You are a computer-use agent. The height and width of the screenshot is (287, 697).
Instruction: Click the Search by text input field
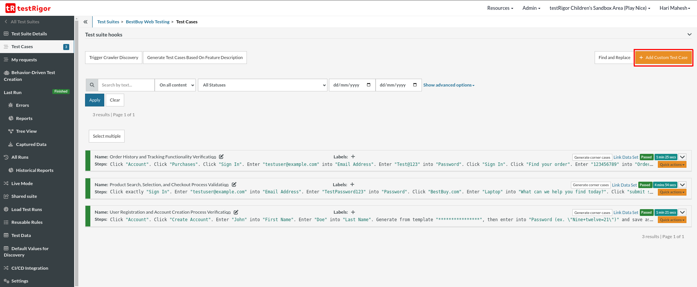tap(126, 85)
